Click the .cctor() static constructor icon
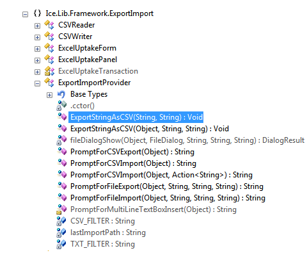307x253 pixels. pyautogui.click(x=61, y=106)
